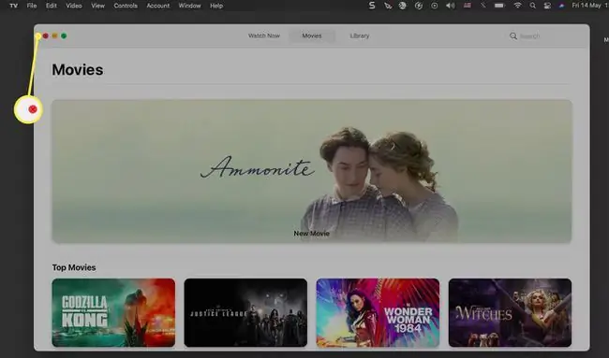Select the Movies tab
Screen dimensions: 609x358
click(312, 36)
